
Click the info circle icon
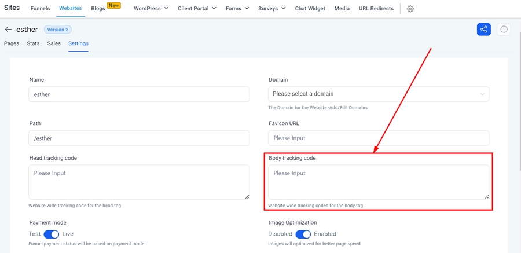click(x=504, y=30)
